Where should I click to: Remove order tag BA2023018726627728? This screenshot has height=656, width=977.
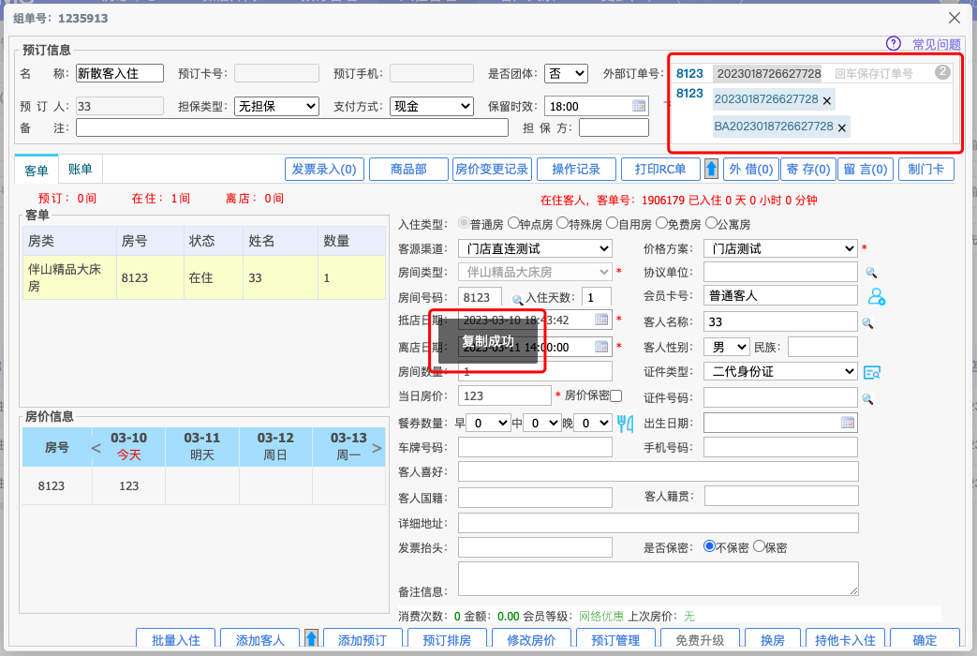click(842, 127)
